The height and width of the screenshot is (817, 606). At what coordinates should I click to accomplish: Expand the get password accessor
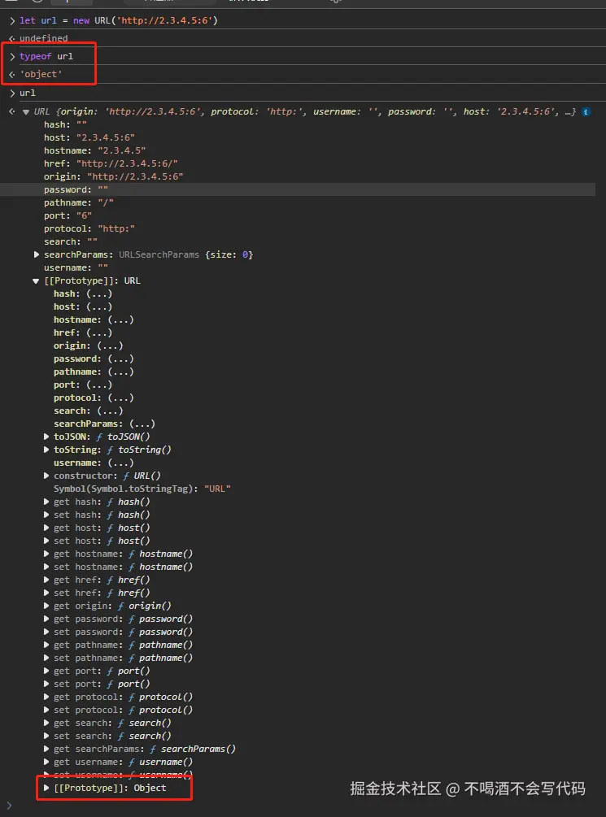[x=46, y=619]
